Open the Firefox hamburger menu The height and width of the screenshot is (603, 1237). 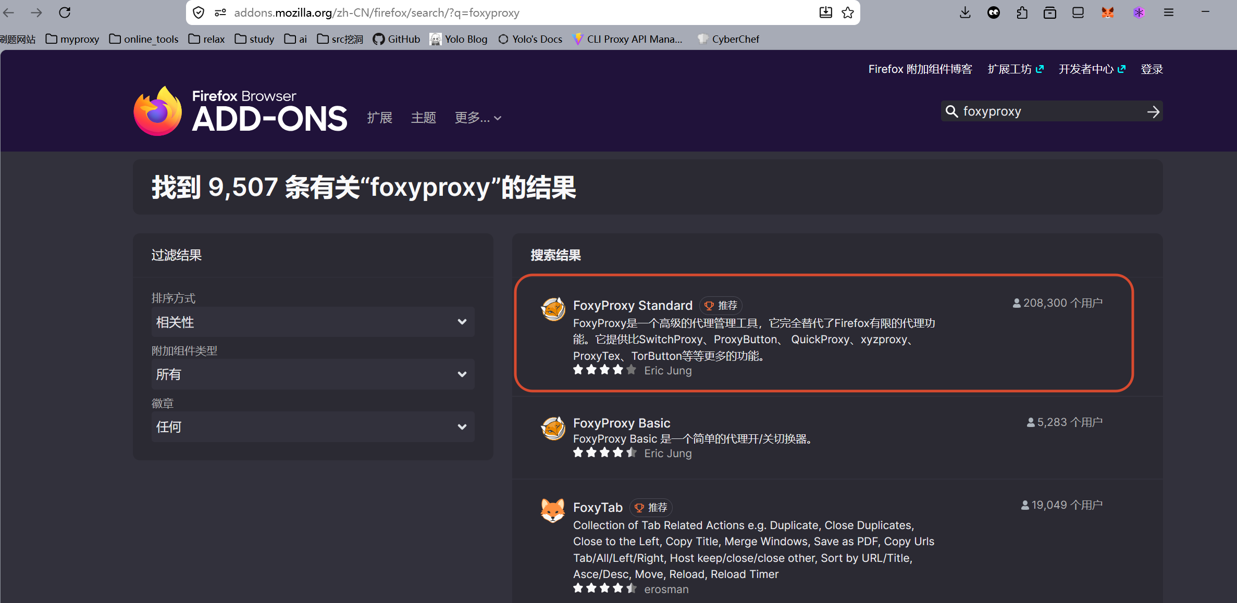coord(1169,12)
